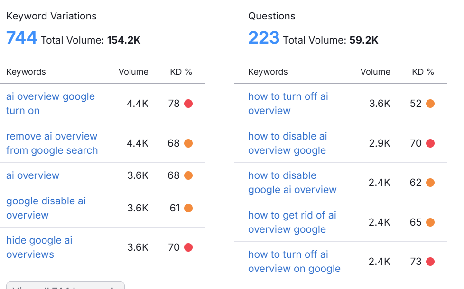
Task: Click the orange KD dot beside 61
Action: (x=188, y=208)
